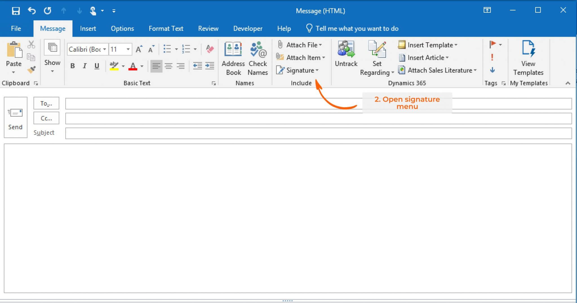This screenshot has width=577, height=303.
Task: Click the Cc button
Action: pos(46,118)
